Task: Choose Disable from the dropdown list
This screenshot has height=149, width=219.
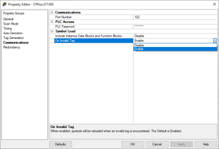Action: [x=175, y=45]
